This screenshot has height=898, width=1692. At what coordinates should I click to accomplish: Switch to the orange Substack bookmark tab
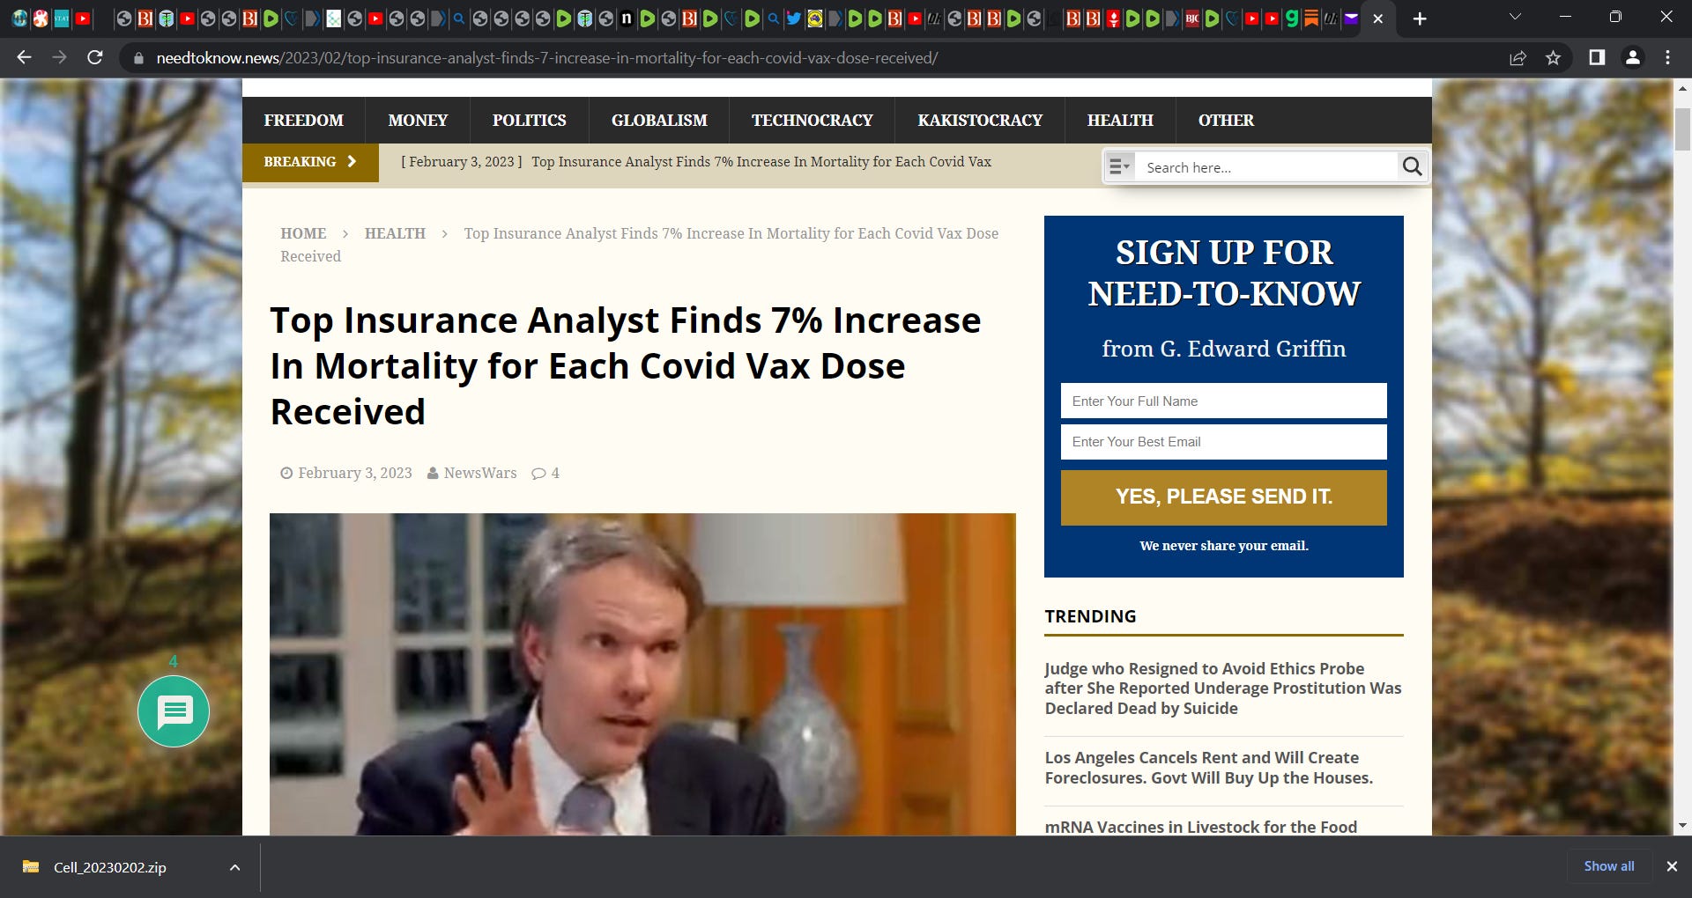1311,18
